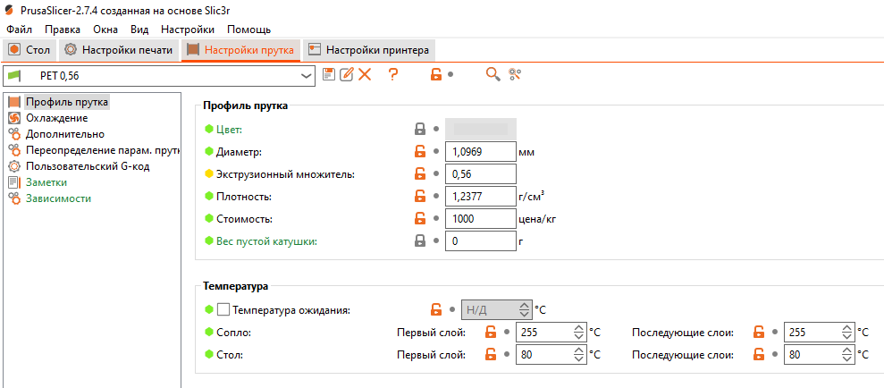Click the lock icon beside Плотность
Image resolution: width=884 pixels, height=388 pixels.
419,196
